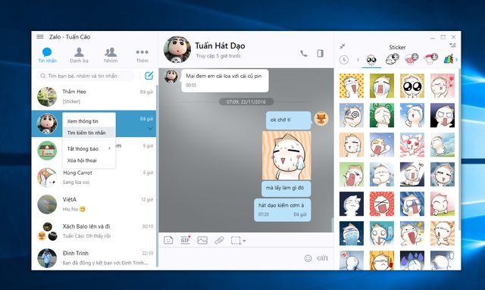Switch to the Danh bạ tab
Image resolution: width=485 pixels, height=290 pixels.
(79, 55)
